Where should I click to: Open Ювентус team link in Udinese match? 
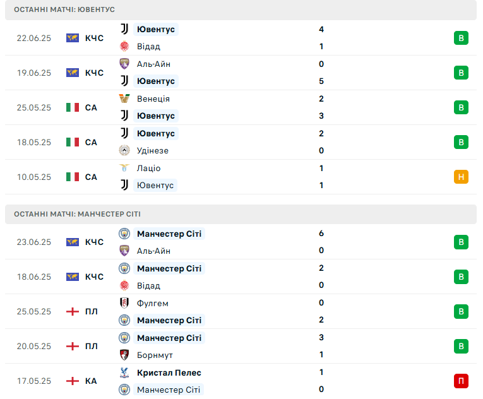156,133
